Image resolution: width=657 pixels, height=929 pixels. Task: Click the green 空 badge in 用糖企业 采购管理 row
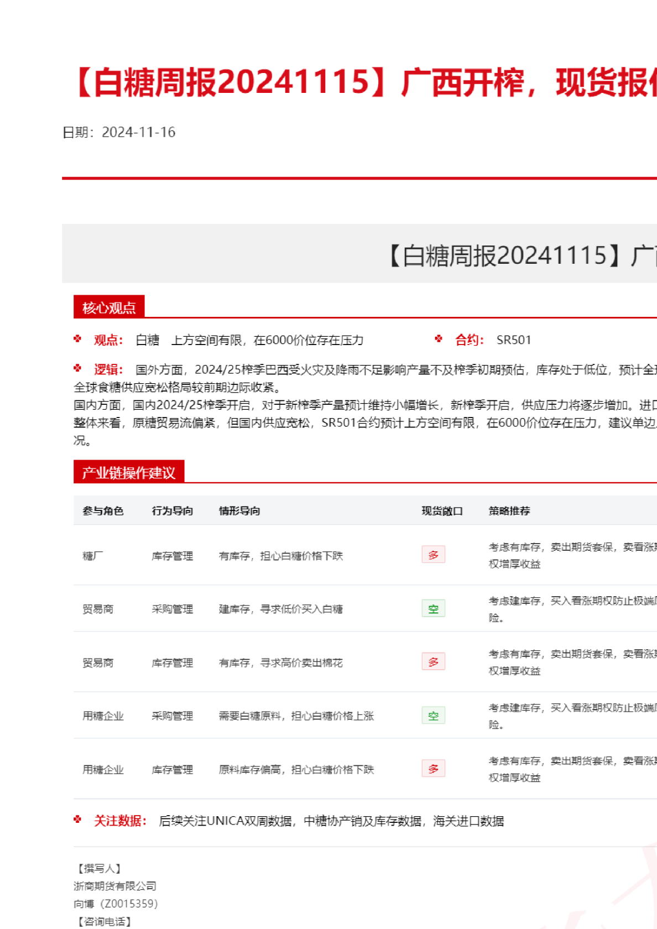(433, 716)
